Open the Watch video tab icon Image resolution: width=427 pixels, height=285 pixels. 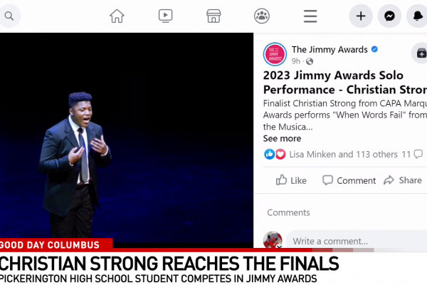pyautogui.click(x=165, y=16)
